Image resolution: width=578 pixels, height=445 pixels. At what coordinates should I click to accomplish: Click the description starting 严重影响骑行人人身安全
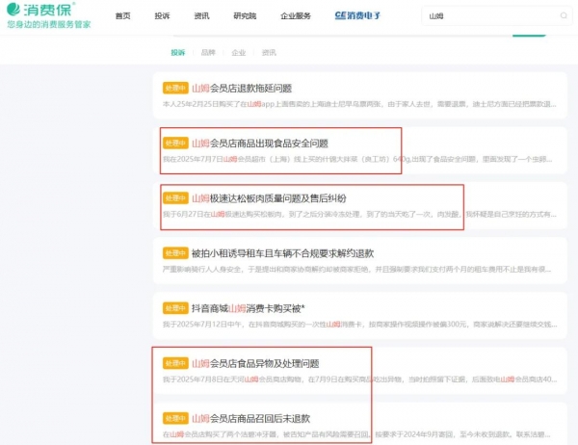[x=356, y=269]
